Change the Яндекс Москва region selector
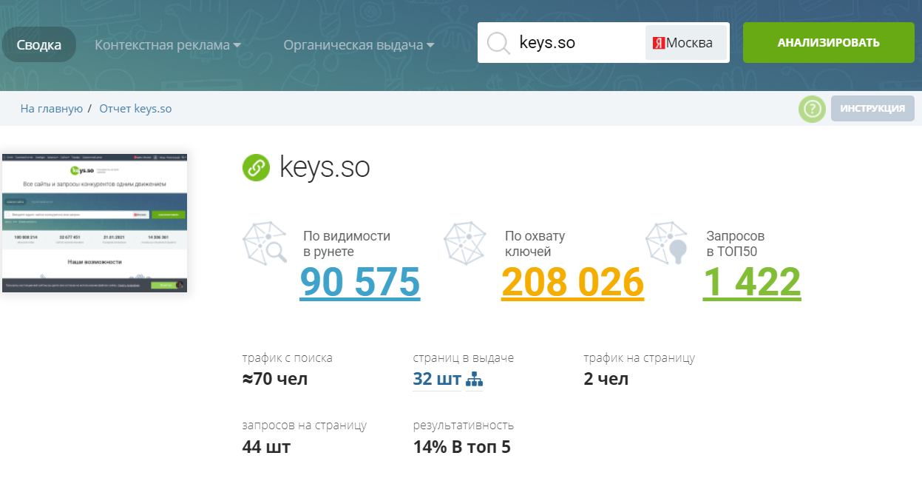The image size is (922, 484). pos(685,43)
